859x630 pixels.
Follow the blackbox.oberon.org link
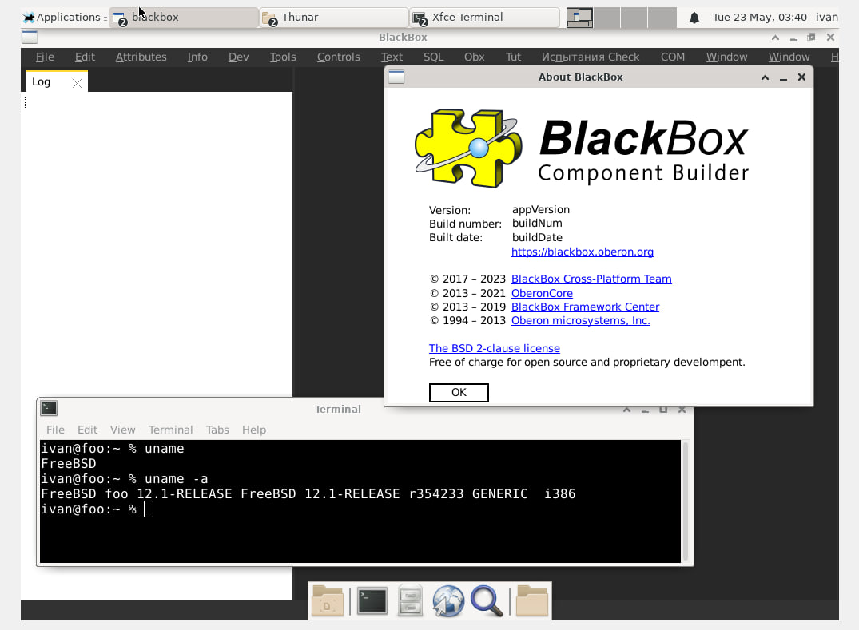582,252
